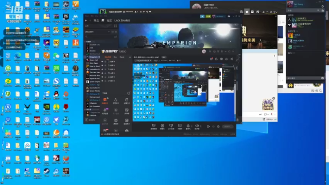Click the yellow house icon below friends window
This screenshot has height=185, width=329.
(290, 86)
